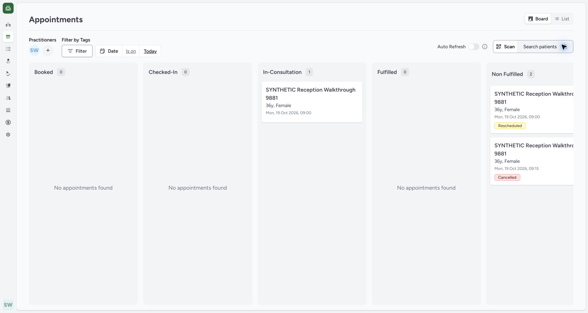Open the Cancelled appointment card
This screenshot has width=588, height=313.
coord(532,161)
